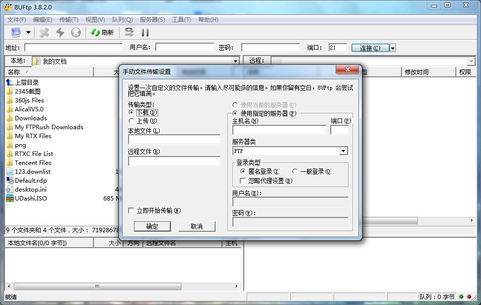Click the 连接(C) connect button
Screen dimensions: 481x305
click(370, 48)
